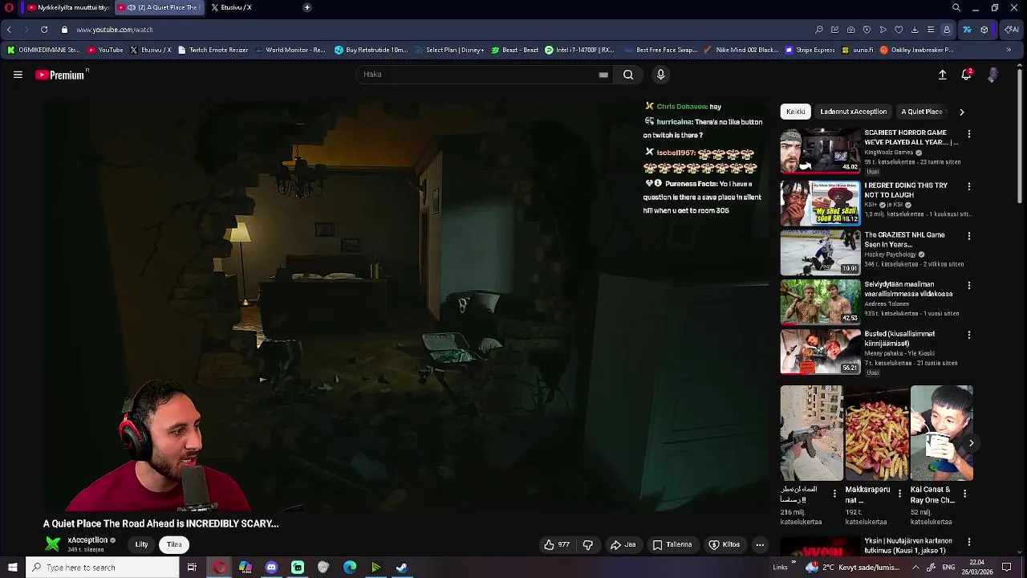The image size is (1027, 578).
Task: Open the on-screen keyboard in search box
Action: click(603, 75)
